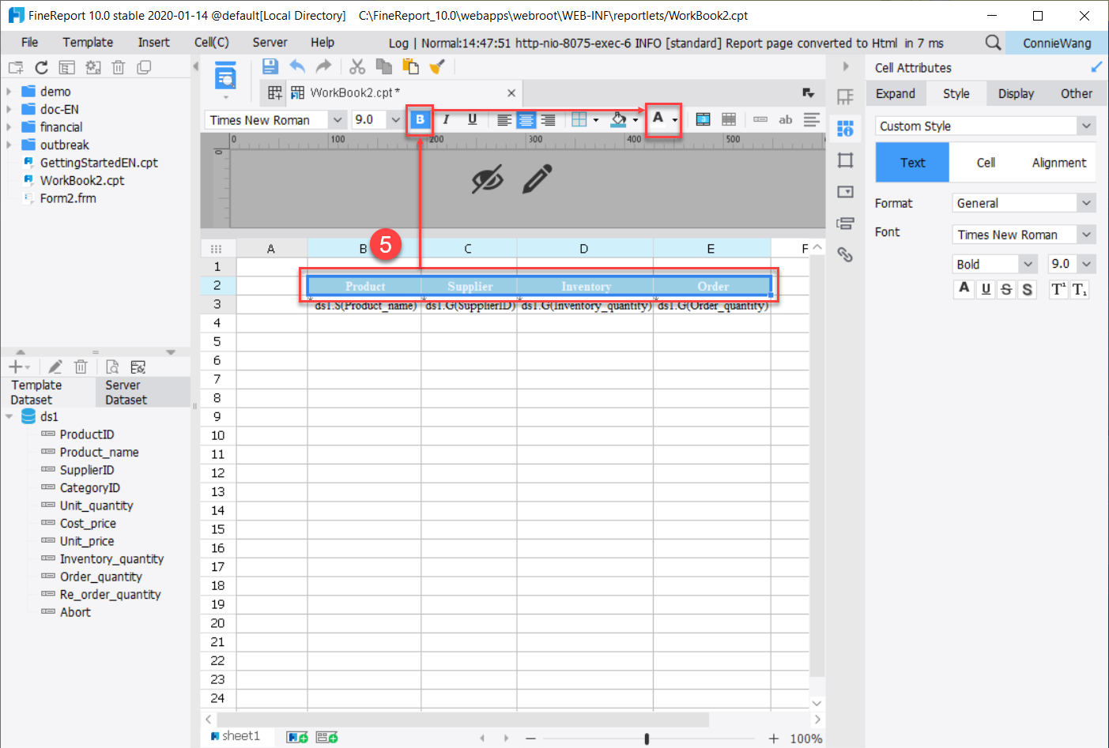The width and height of the screenshot is (1109, 748).
Task: Enable strikethrough in the Font settings
Action: point(1005,289)
